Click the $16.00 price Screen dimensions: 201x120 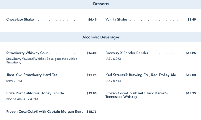tap(92, 53)
